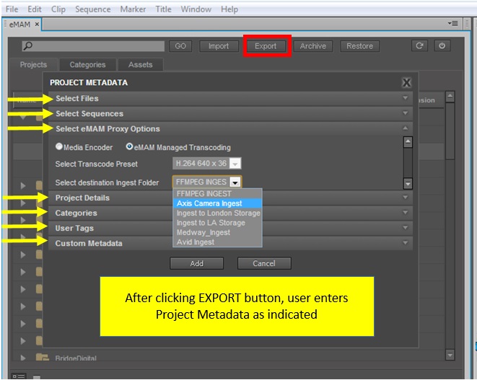Choose Ingest to London Storage option
The width and height of the screenshot is (477, 380).
pyautogui.click(x=217, y=213)
